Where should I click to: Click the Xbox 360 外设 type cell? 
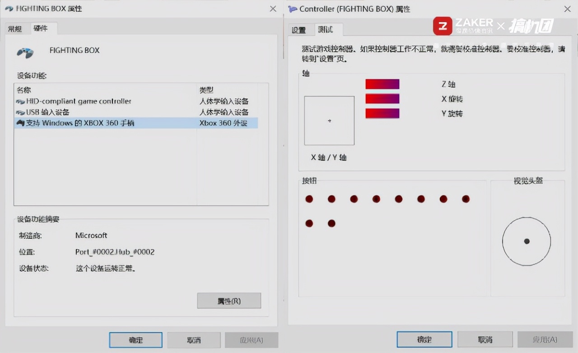[224, 123]
